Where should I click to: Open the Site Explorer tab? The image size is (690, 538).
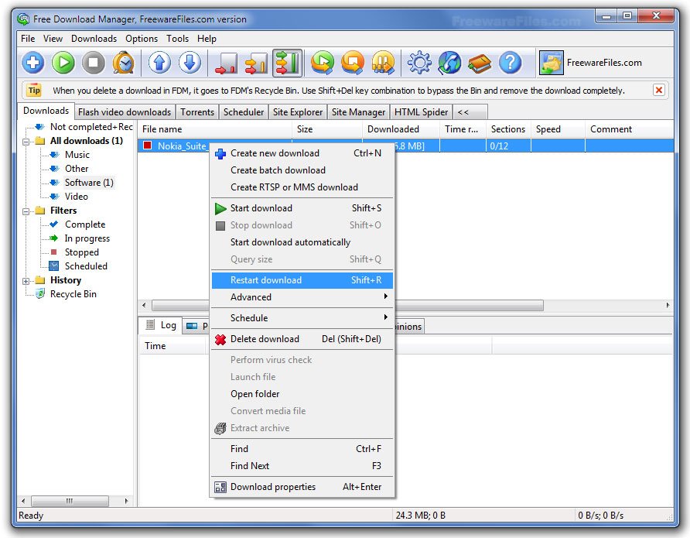click(x=298, y=112)
